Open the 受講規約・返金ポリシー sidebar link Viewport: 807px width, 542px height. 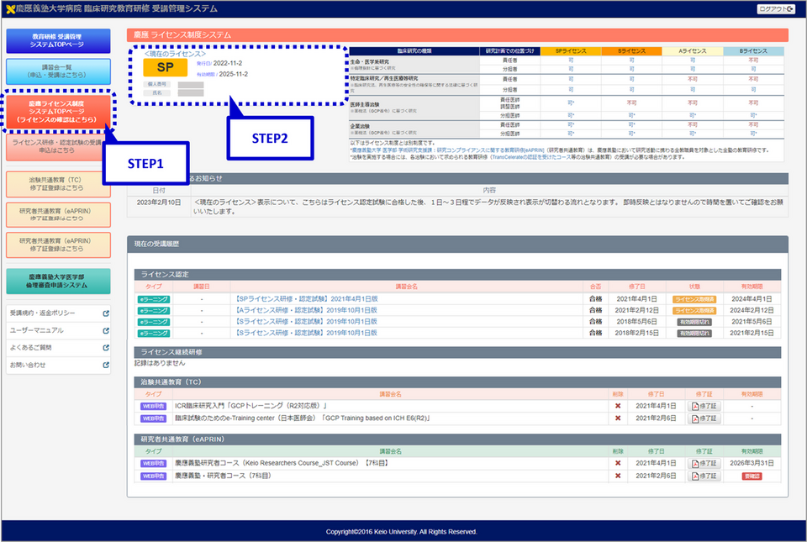[42, 313]
